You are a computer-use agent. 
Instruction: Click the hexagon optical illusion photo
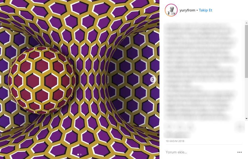click(x=80, y=79)
